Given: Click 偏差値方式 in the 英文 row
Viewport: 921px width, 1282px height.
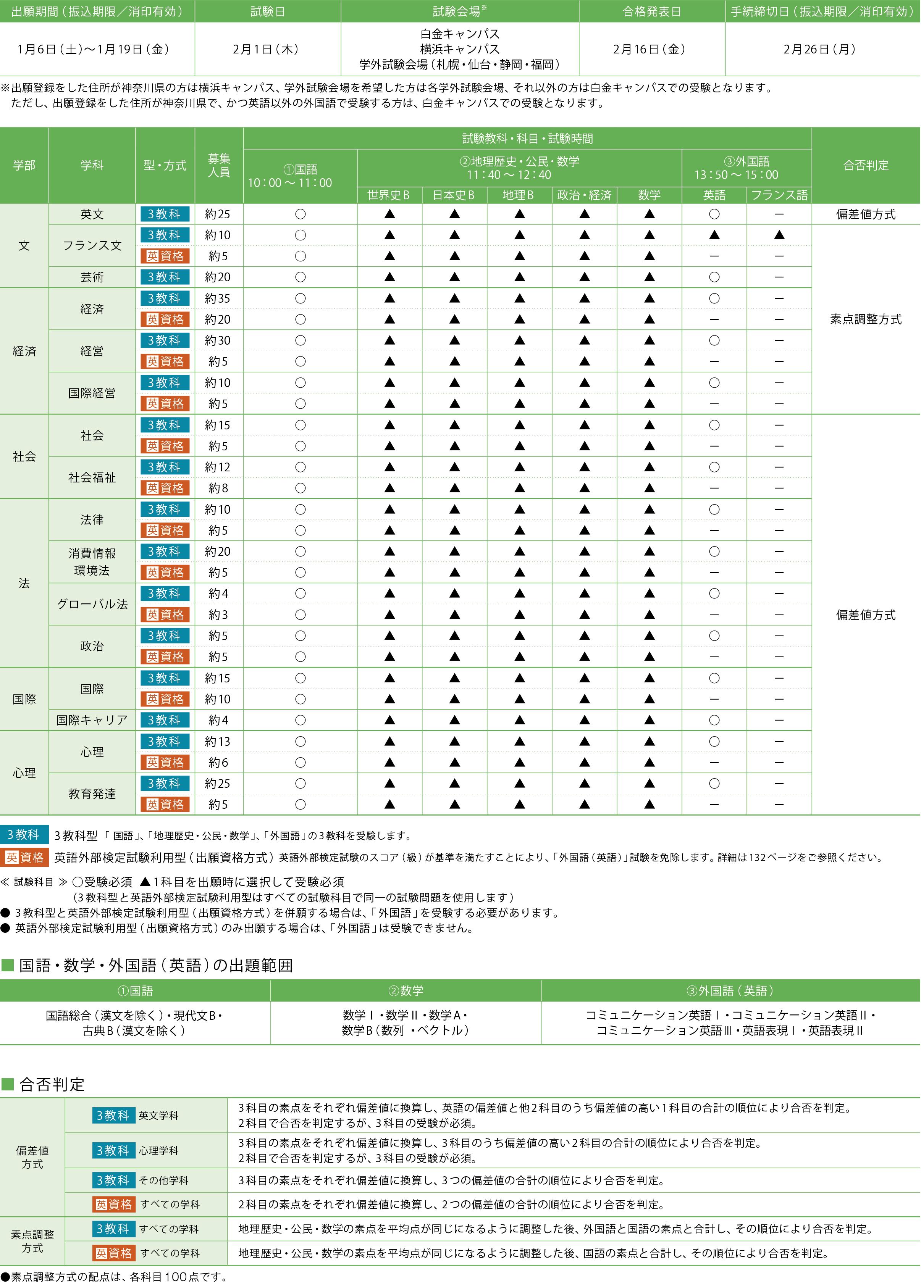Looking at the screenshot, I should [866, 214].
